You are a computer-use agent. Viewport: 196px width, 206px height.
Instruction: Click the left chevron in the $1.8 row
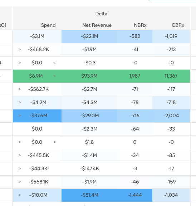pos(54,142)
